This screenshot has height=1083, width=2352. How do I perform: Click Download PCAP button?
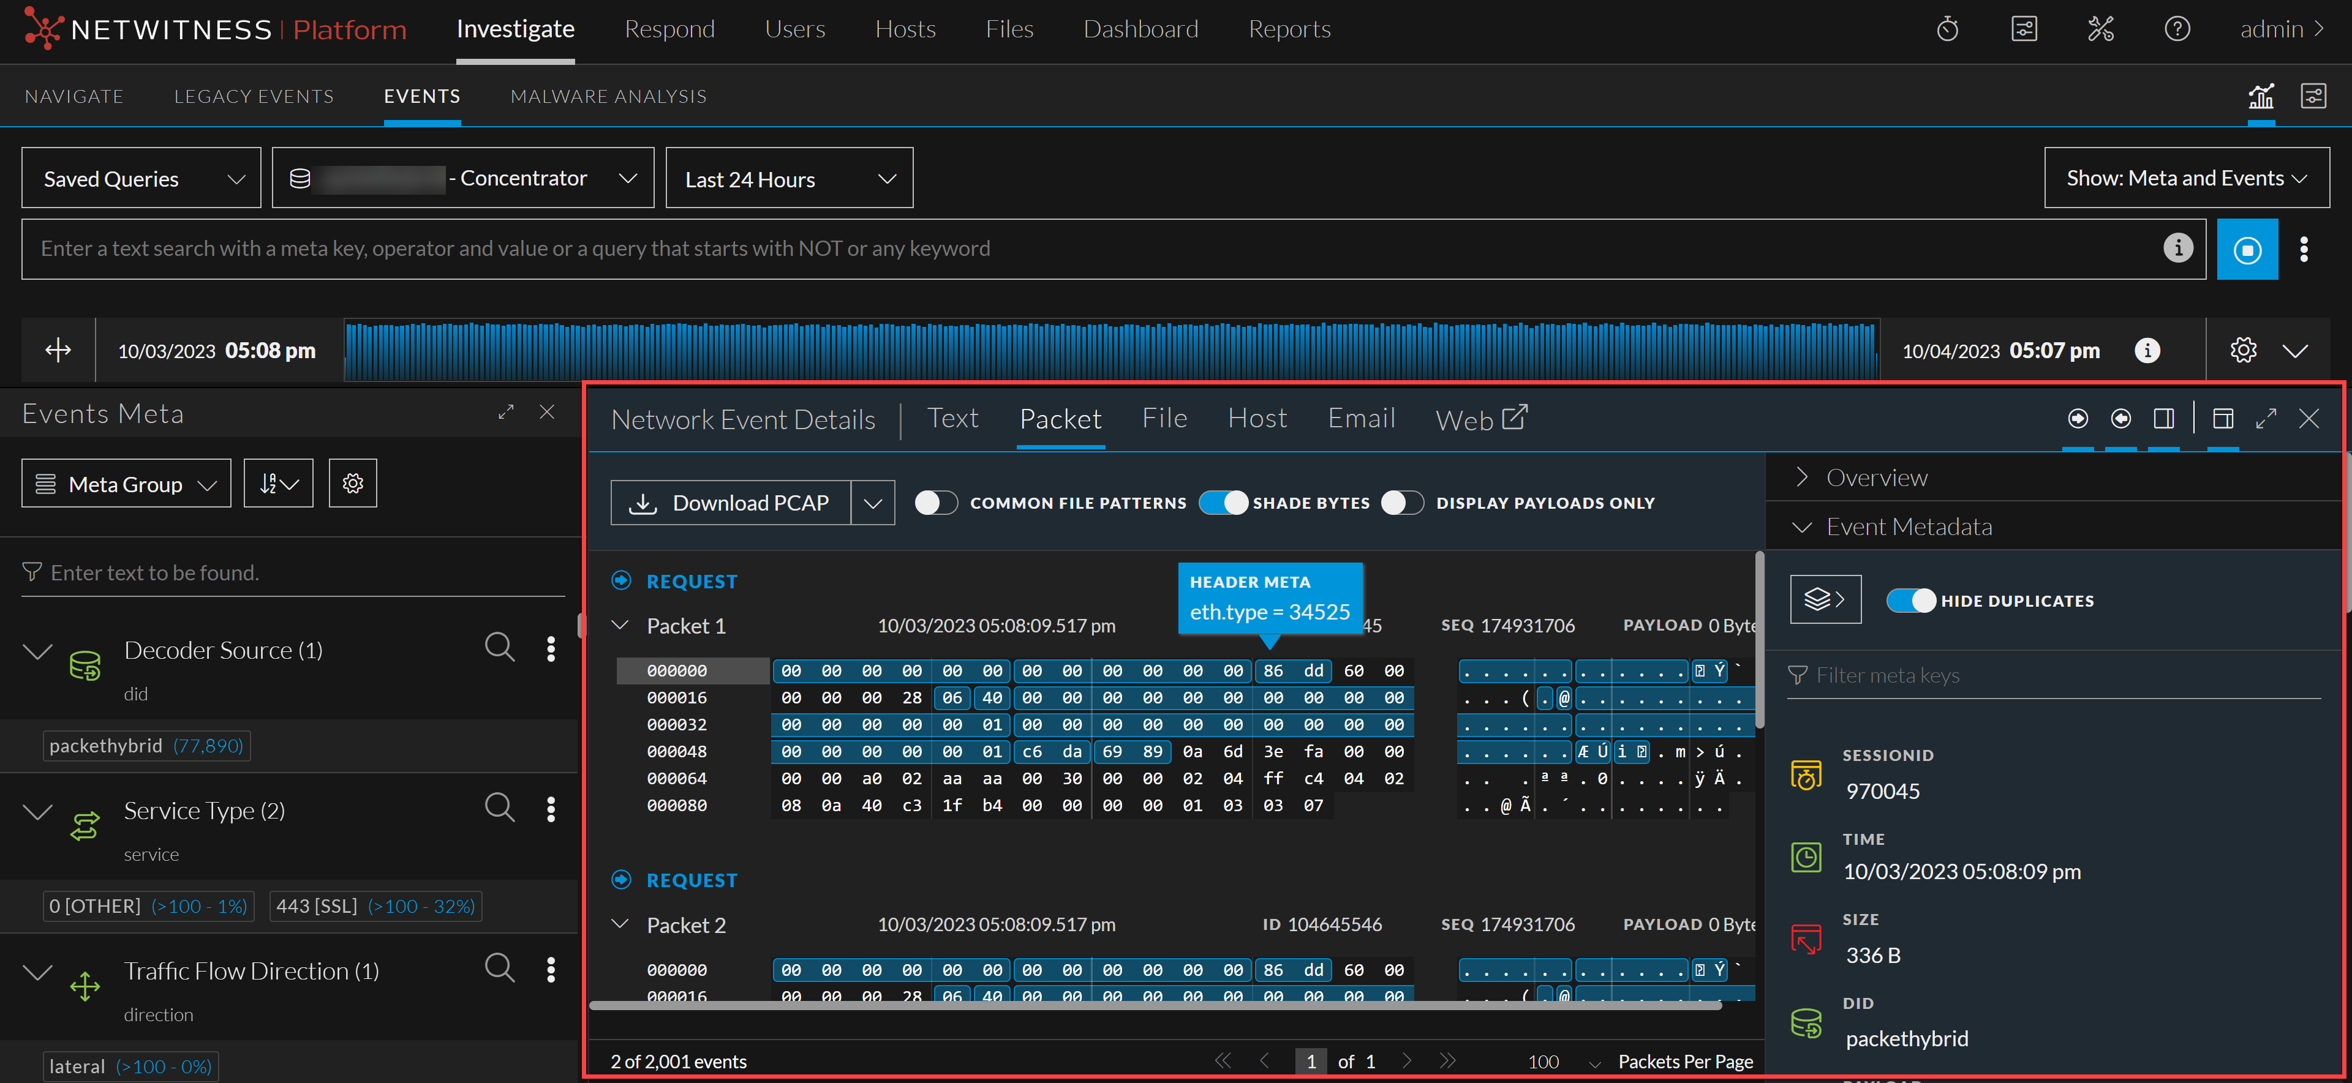(x=731, y=503)
